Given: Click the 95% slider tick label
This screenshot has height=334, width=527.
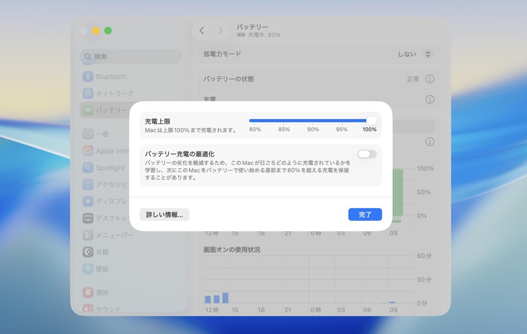Looking at the screenshot, I should [x=342, y=129].
